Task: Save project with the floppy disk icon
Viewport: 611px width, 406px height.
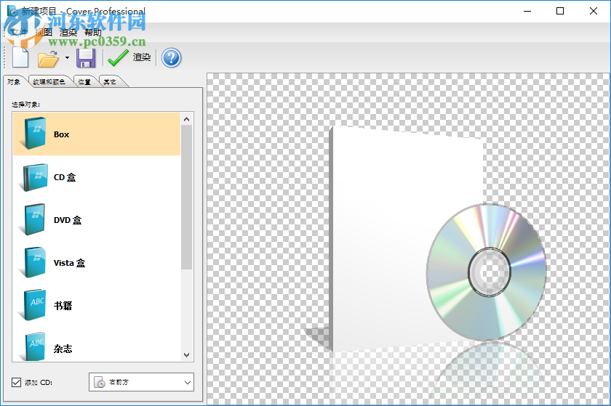Action: [86, 58]
